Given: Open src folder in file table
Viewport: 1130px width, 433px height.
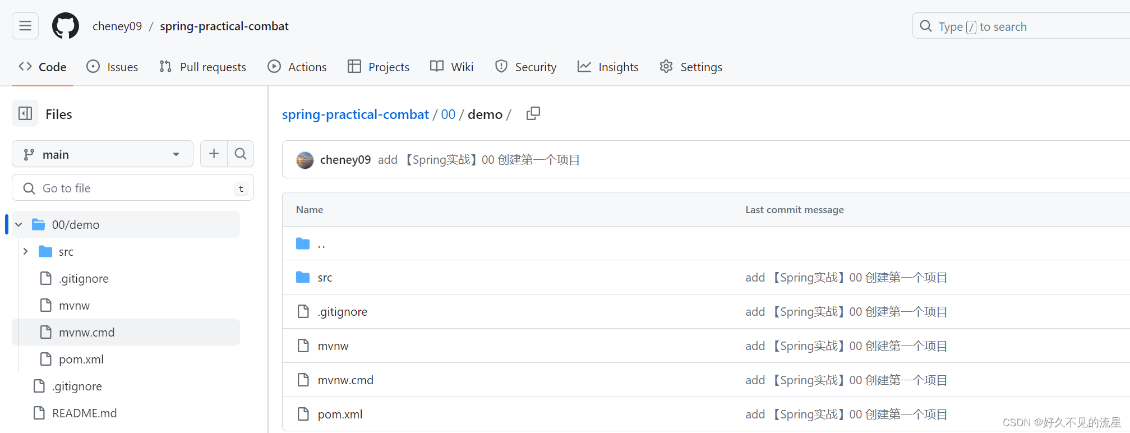Looking at the screenshot, I should pyautogui.click(x=325, y=278).
